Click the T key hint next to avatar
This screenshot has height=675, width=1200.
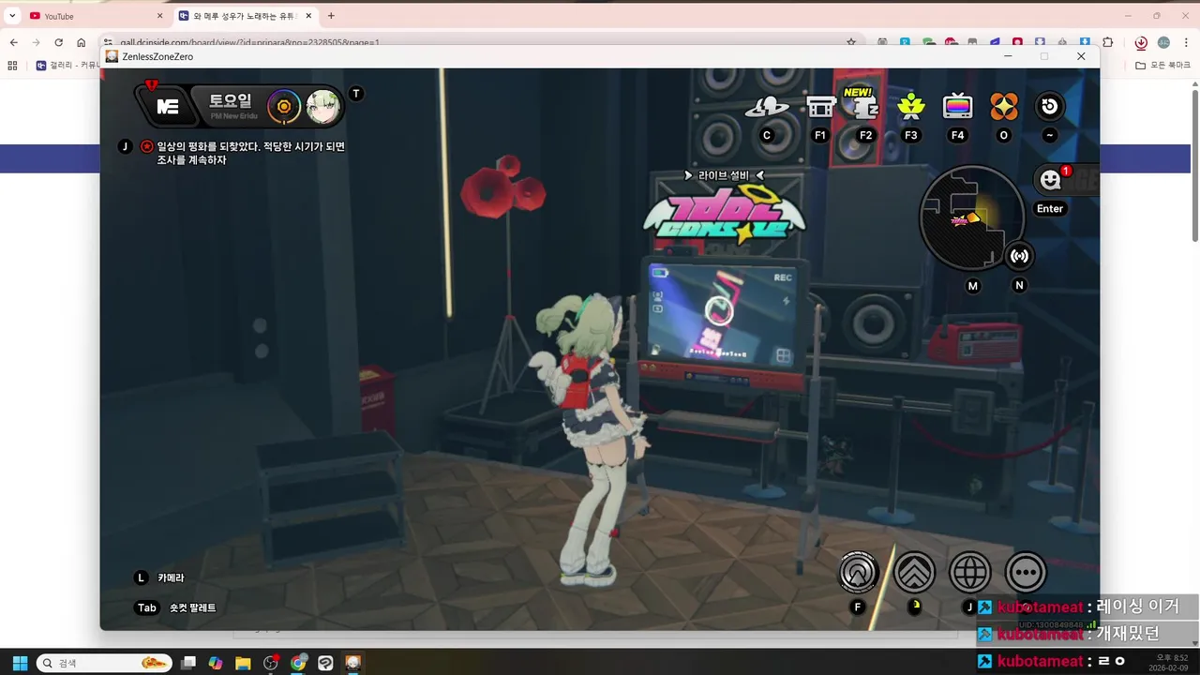(355, 94)
